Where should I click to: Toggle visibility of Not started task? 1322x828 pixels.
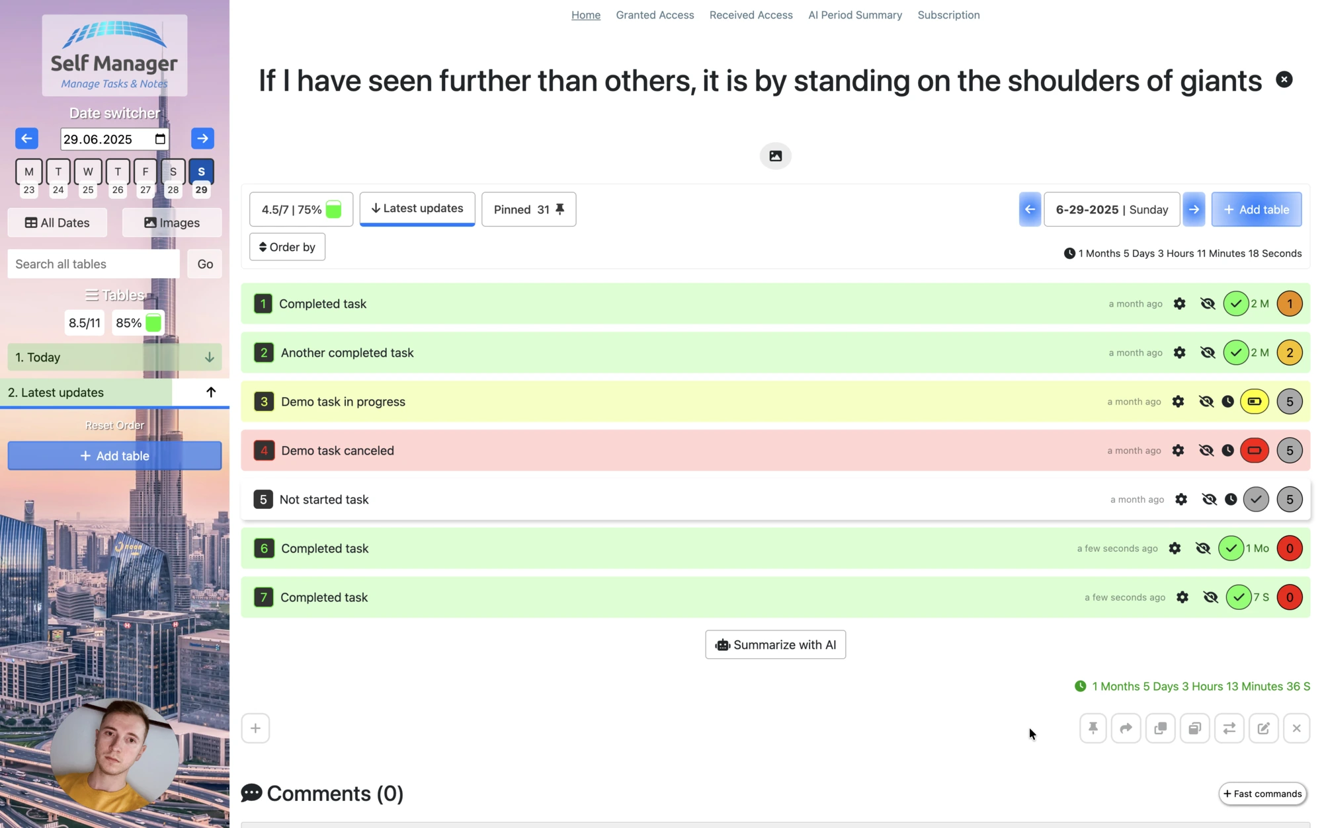click(1210, 499)
